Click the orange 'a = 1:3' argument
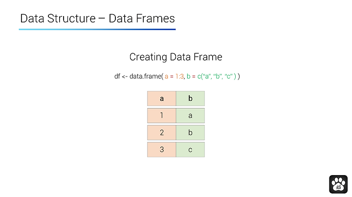 coord(174,77)
